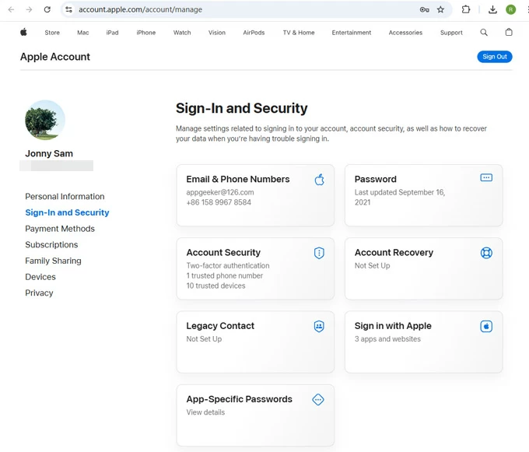Reload the page in the browser

[47, 10]
